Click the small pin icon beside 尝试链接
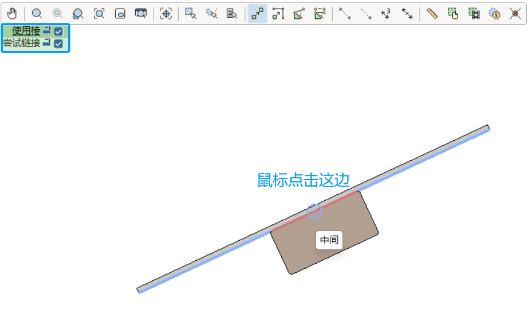528x326 pixels. tap(47, 43)
